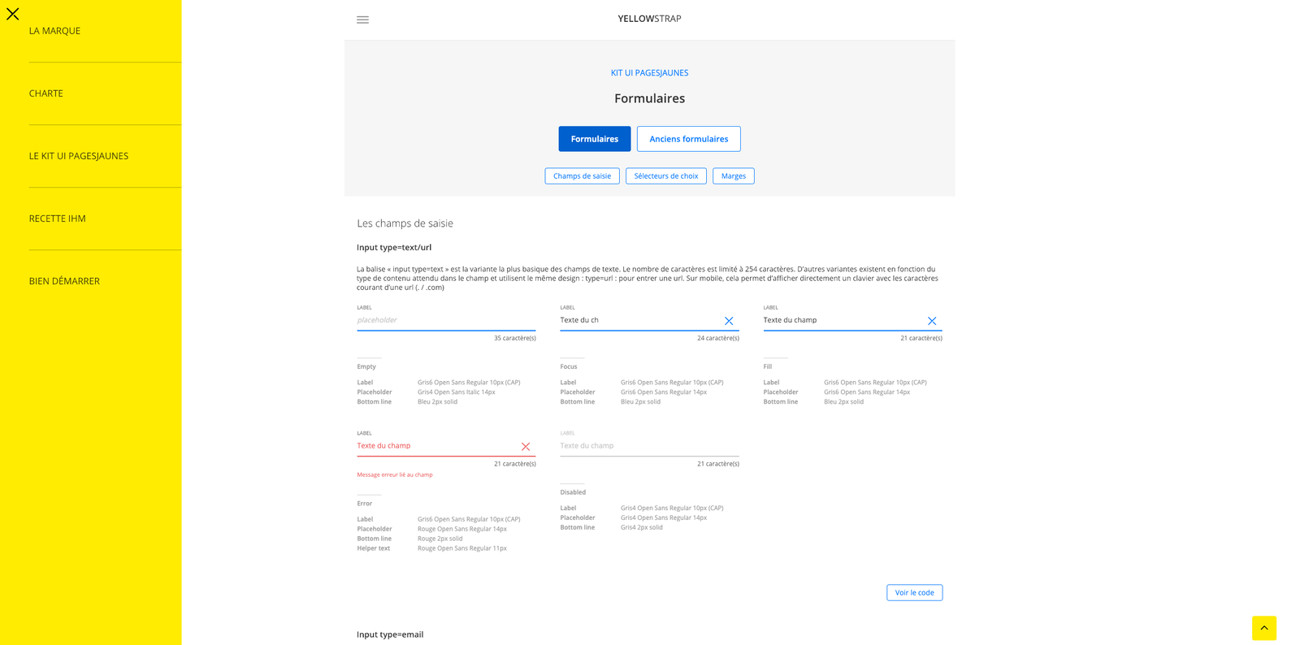Open RECETTE IHM in sidebar
Screen dimensions: 1300x645
coord(58,219)
